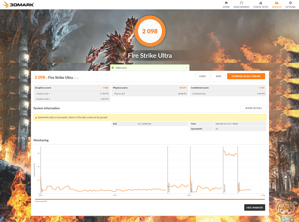Screen dimensions: 299x222
Task: Click the Physics test marker line in chart
Action: (x=223, y=170)
